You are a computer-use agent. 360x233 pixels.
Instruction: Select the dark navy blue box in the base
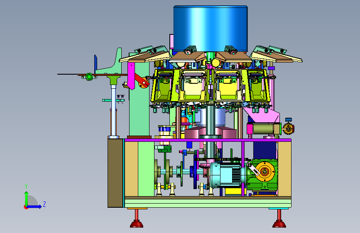265,150
